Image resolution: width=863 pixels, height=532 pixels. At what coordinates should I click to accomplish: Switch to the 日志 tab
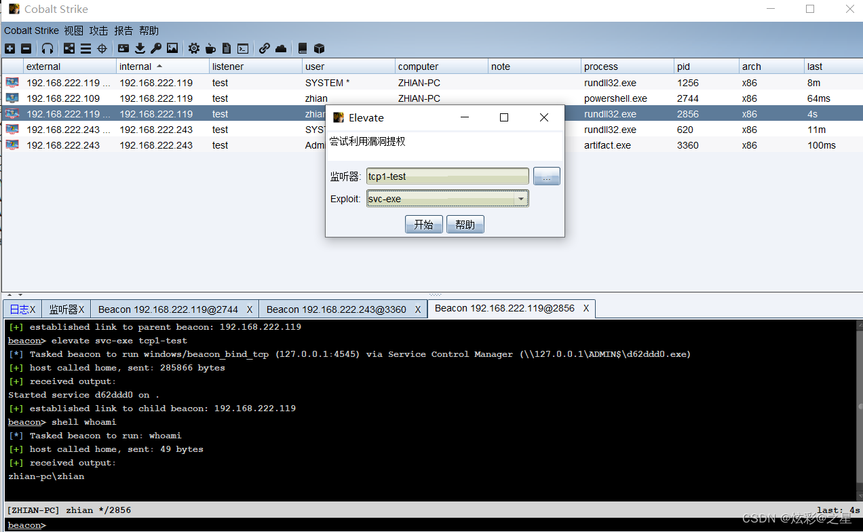click(22, 309)
